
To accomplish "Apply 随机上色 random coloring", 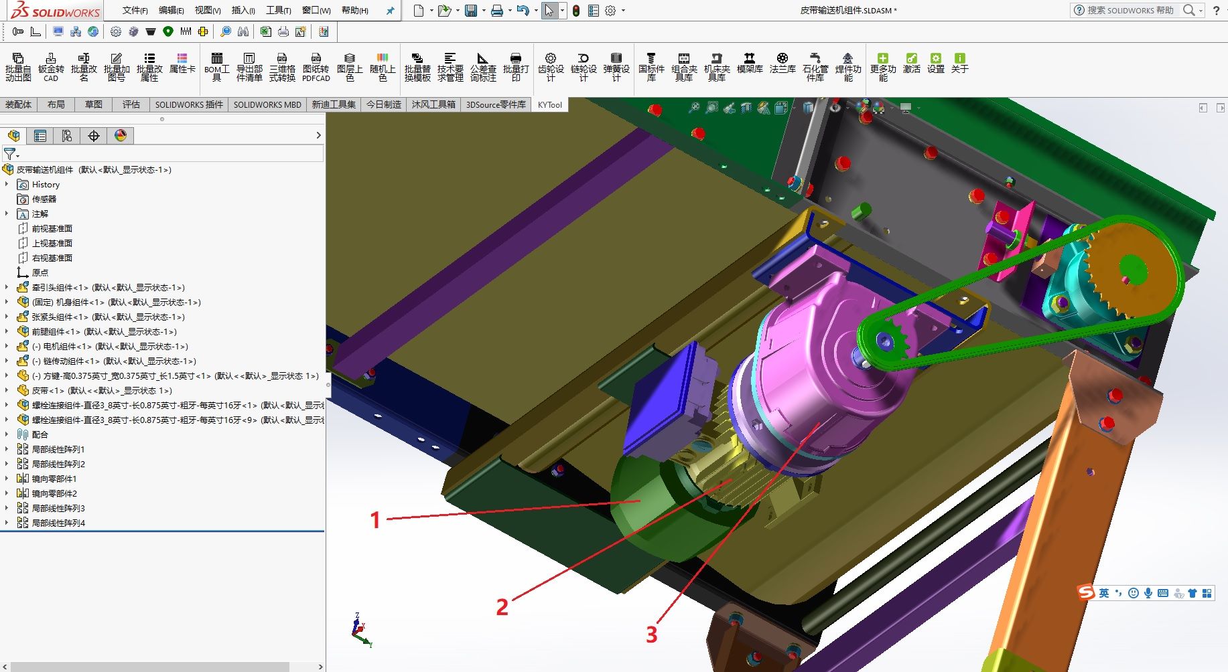I will coord(383,67).
